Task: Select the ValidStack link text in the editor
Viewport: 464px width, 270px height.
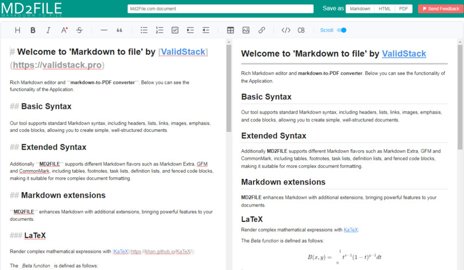Action: point(183,52)
